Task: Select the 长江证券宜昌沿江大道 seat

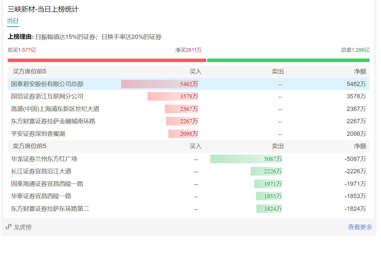Action: point(41,171)
